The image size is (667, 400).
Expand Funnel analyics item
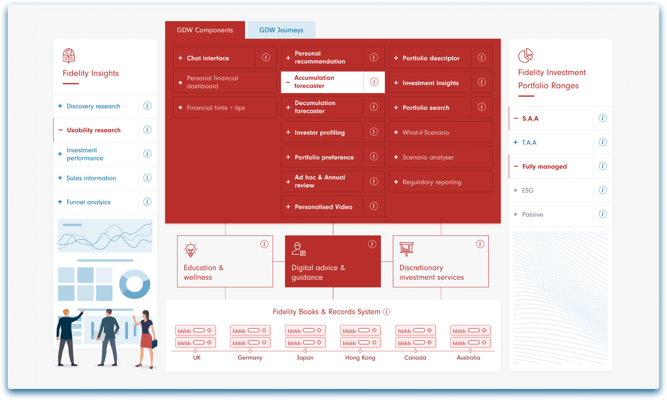click(60, 202)
